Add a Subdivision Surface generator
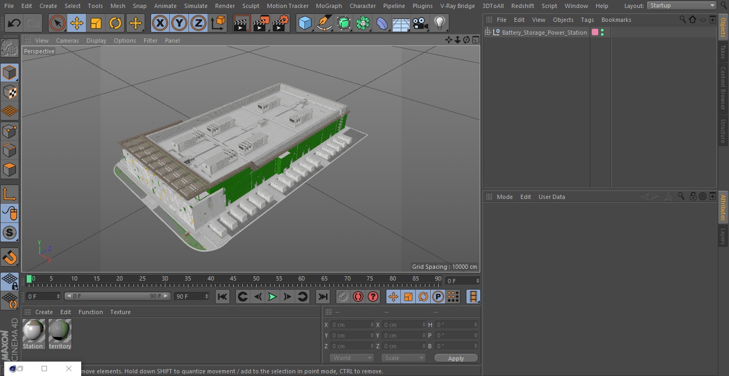The height and width of the screenshot is (376, 729). click(x=344, y=23)
